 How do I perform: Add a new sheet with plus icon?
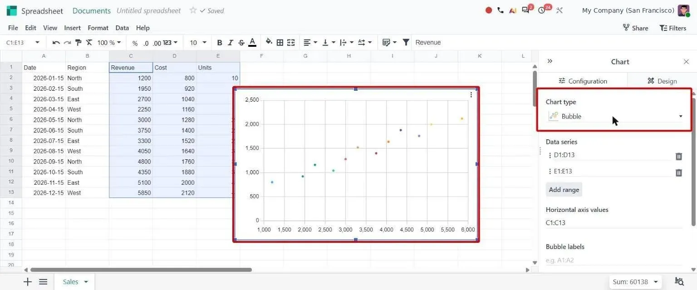[x=28, y=282]
